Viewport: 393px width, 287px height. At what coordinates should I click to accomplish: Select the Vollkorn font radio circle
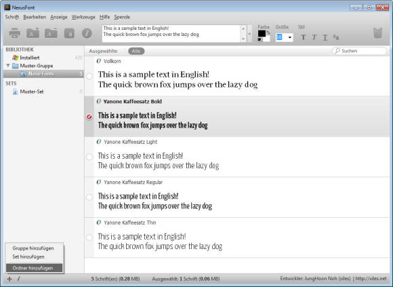(89, 76)
